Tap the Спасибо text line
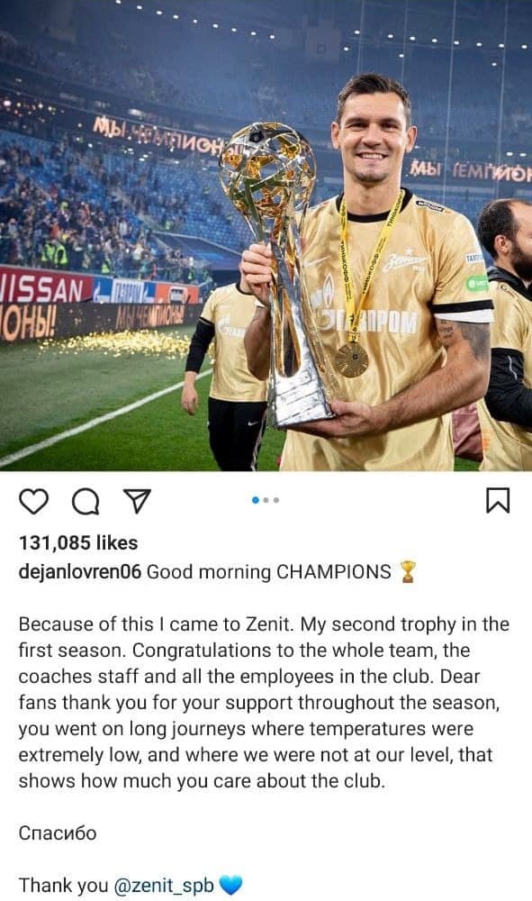The width and height of the screenshot is (532, 901). pos(58,833)
